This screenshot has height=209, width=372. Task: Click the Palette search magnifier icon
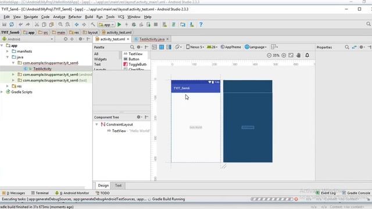click(132, 47)
